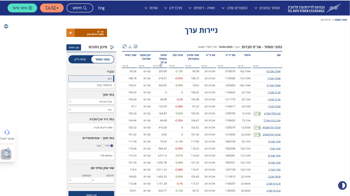This screenshot has width=350, height=196.
Task: Click the ע"ש badge beside אבו פמילי אגח א
Action: pyautogui.click(x=257, y=114)
